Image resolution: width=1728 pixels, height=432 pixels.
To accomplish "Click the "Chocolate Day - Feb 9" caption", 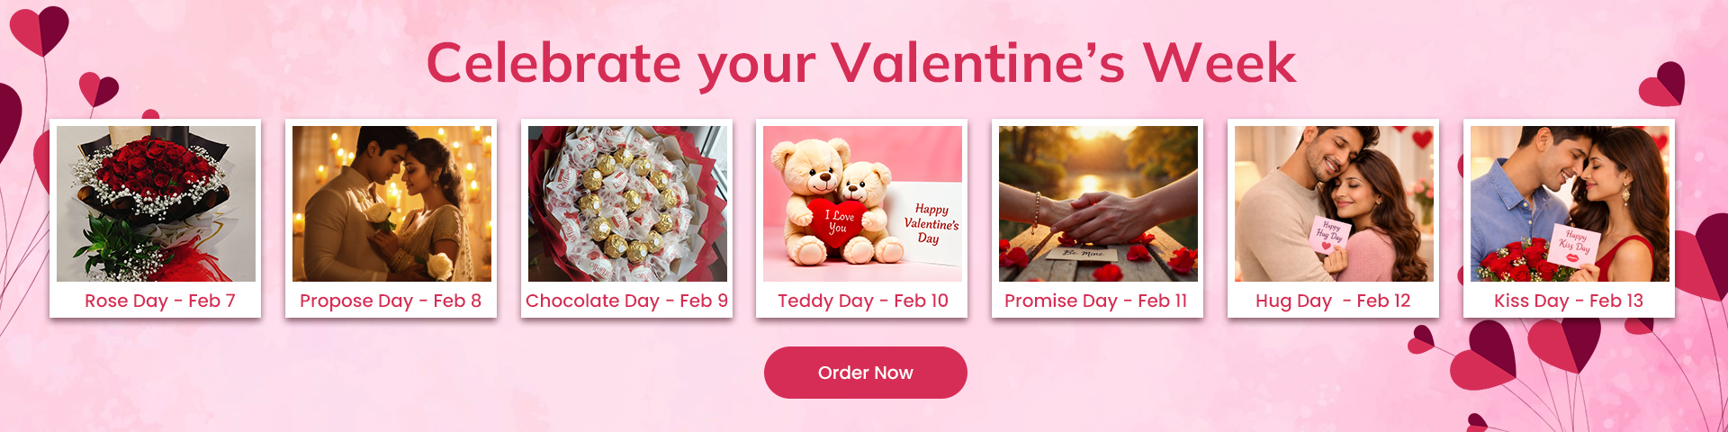I will click(626, 301).
